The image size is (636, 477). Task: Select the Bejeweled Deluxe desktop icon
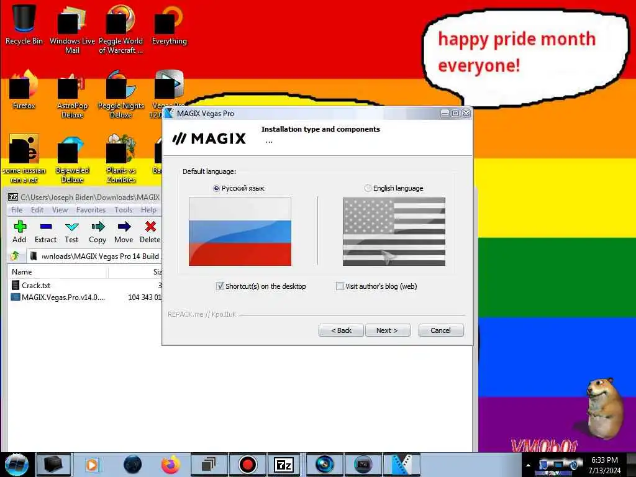[72, 159]
